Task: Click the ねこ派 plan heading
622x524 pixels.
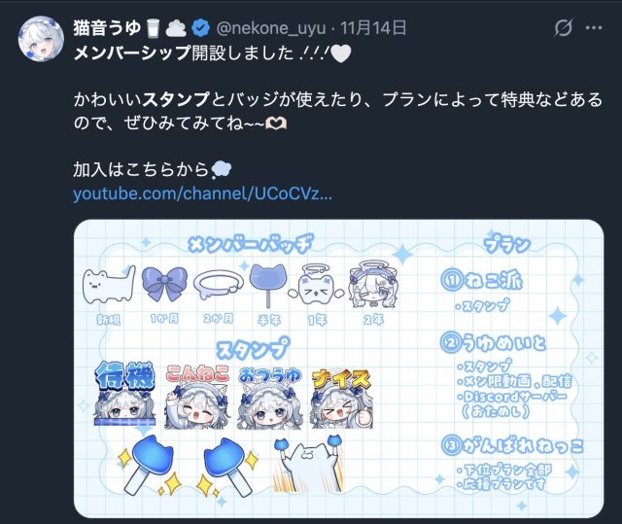Action: click(x=482, y=280)
